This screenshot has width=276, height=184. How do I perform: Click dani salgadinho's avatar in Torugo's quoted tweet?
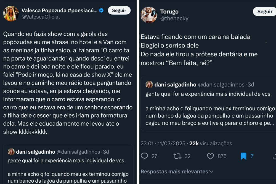pos(149,85)
